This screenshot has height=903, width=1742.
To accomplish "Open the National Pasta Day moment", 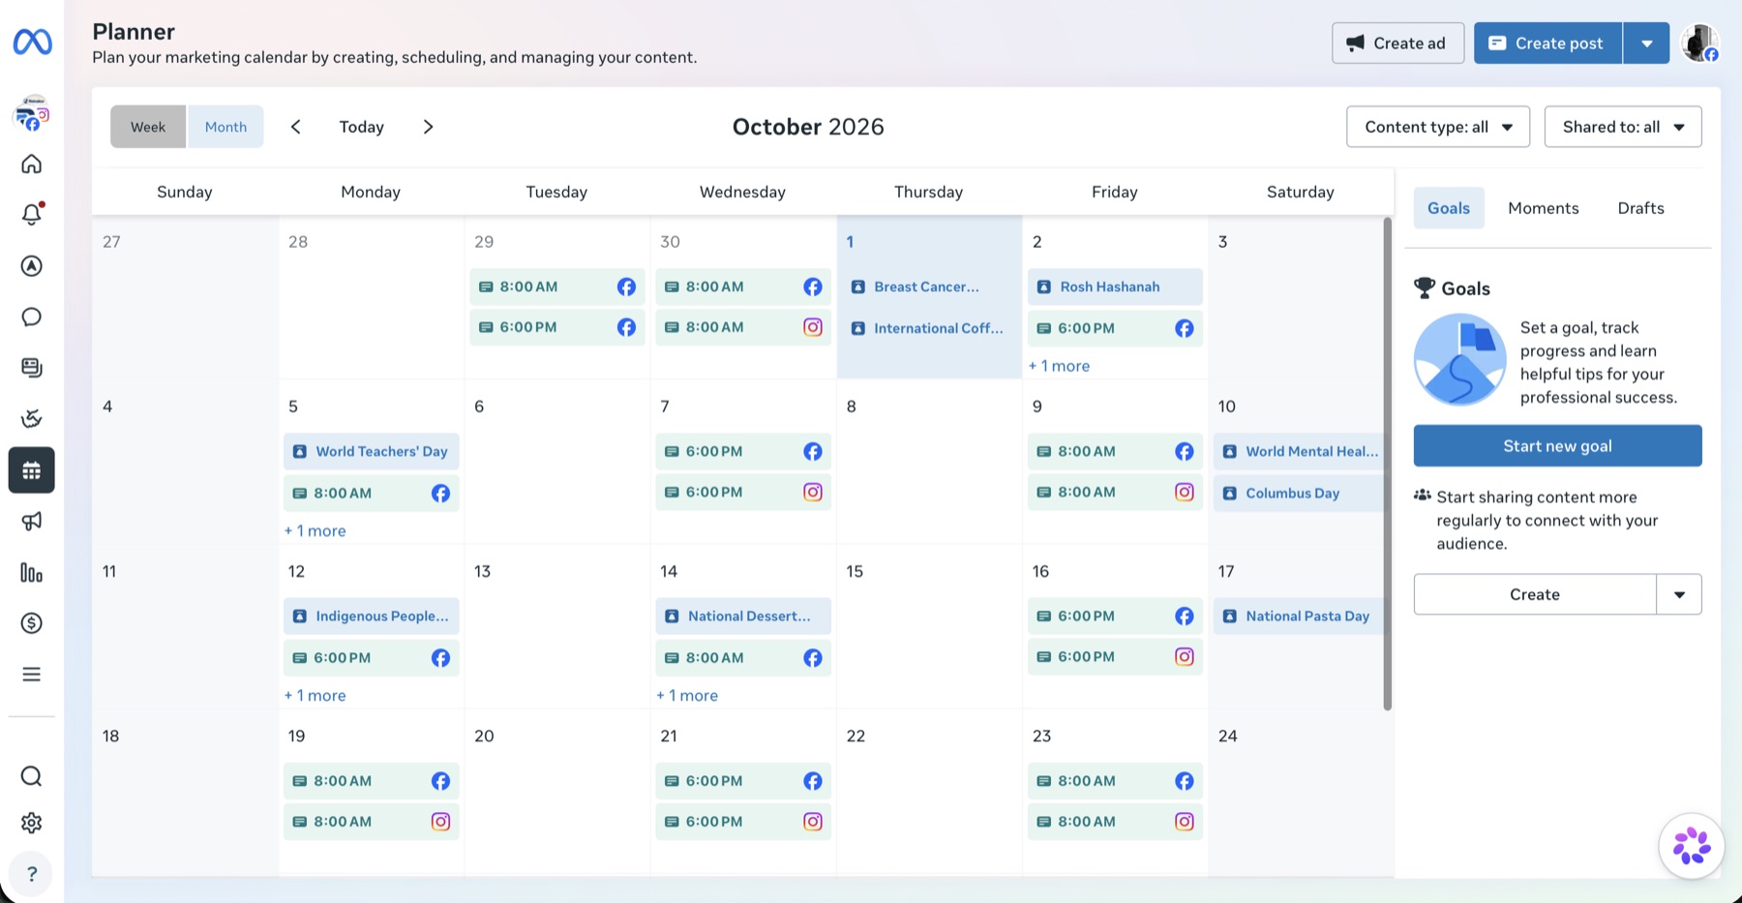I will point(1299,616).
